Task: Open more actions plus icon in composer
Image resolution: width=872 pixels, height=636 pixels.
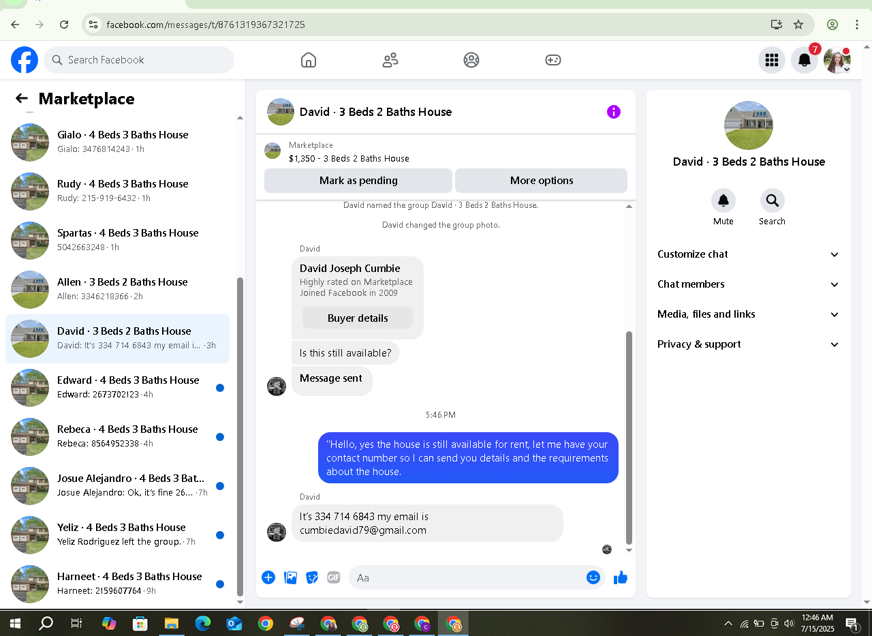Action: 268,577
